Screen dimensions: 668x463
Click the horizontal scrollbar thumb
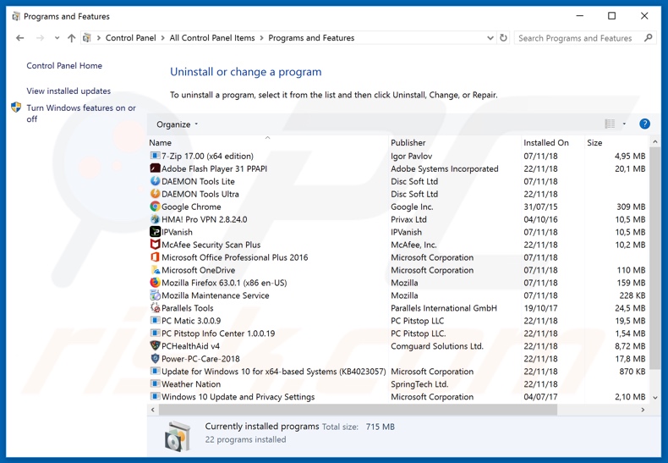click(358, 410)
